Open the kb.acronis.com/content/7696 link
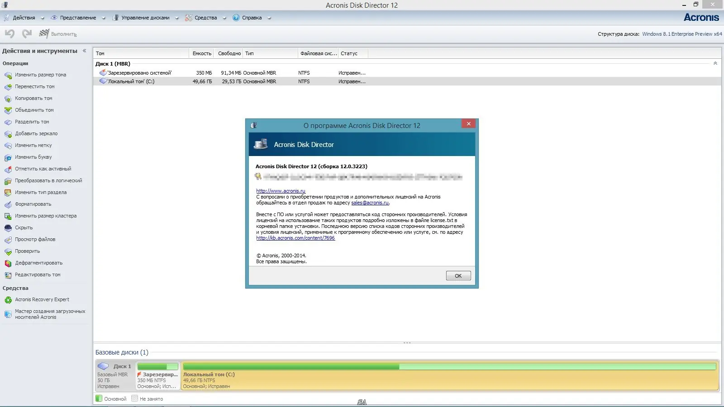The height and width of the screenshot is (407, 724). click(295, 238)
